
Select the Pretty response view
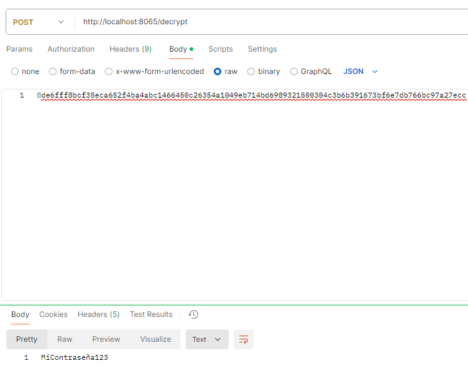pos(27,339)
